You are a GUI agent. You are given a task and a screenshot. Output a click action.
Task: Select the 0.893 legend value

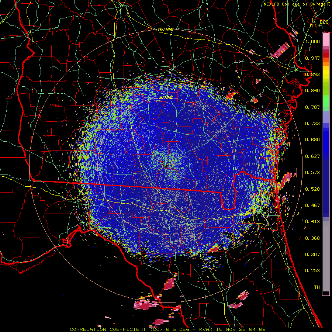point(312,74)
